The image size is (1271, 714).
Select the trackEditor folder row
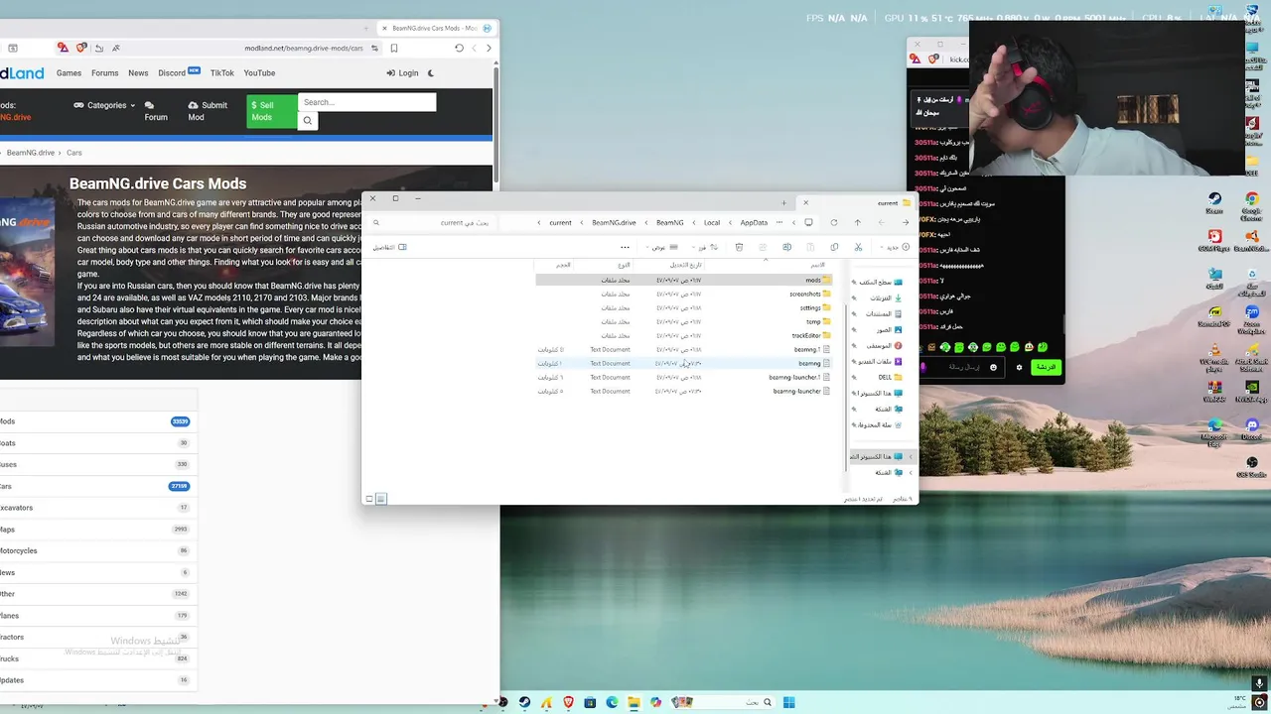pos(684,335)
